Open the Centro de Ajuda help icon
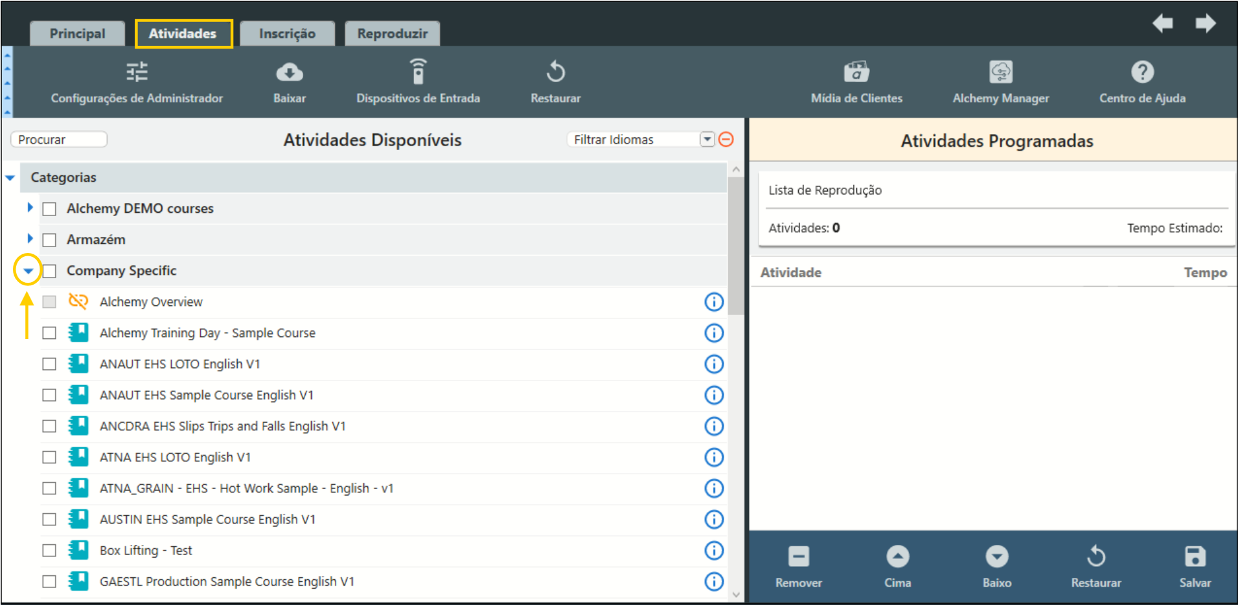 point(1141,72)
